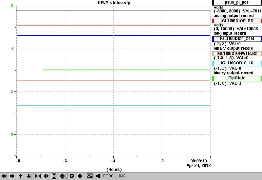This screenshot has height=180, width=262.
Task: Click the y-axis label 4
Action: 12,49
